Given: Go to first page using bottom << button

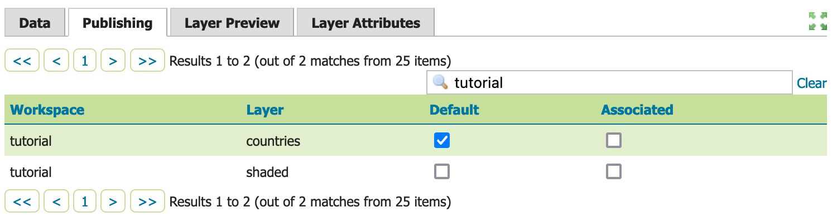Looking at the screenshot, I should point(22,201).
